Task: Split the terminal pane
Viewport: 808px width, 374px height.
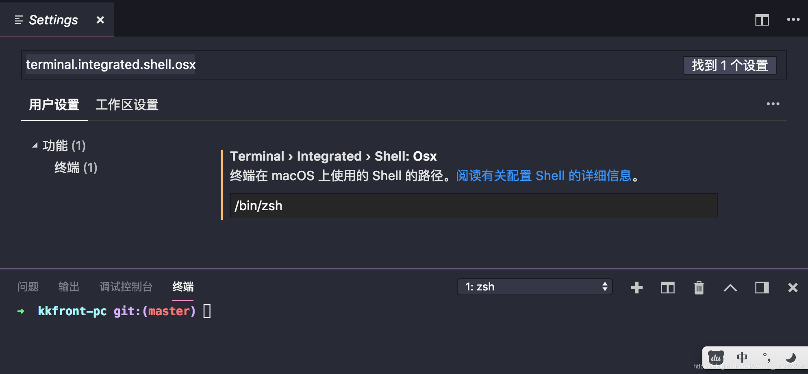Action: pos(667,288)
